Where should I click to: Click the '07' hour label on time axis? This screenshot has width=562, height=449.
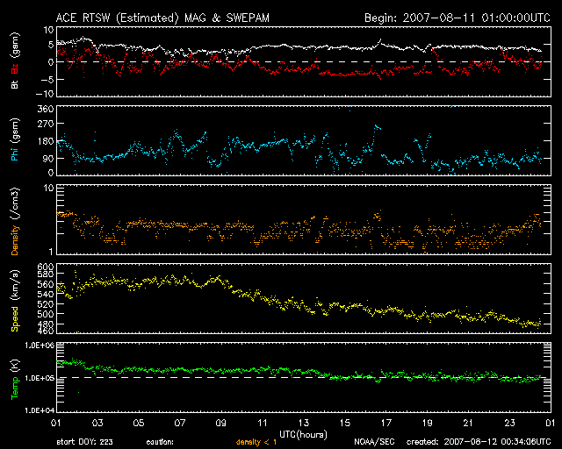click(x=180, y=424)
